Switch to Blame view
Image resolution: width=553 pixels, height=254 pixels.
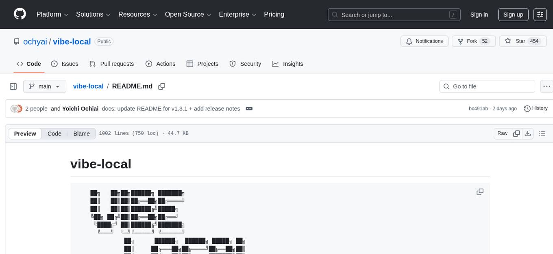(81, 133)
